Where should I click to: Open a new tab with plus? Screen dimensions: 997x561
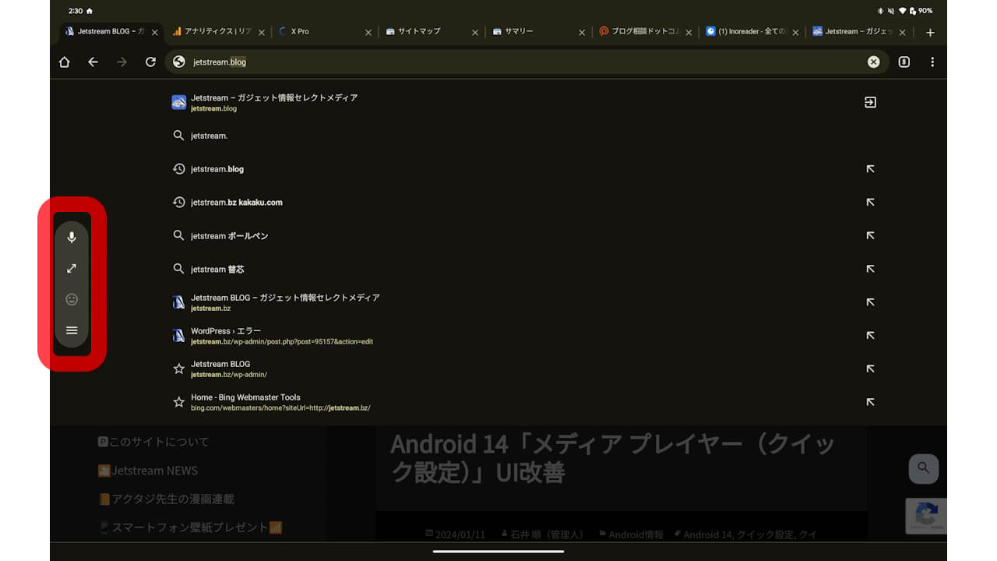[930, 33]
